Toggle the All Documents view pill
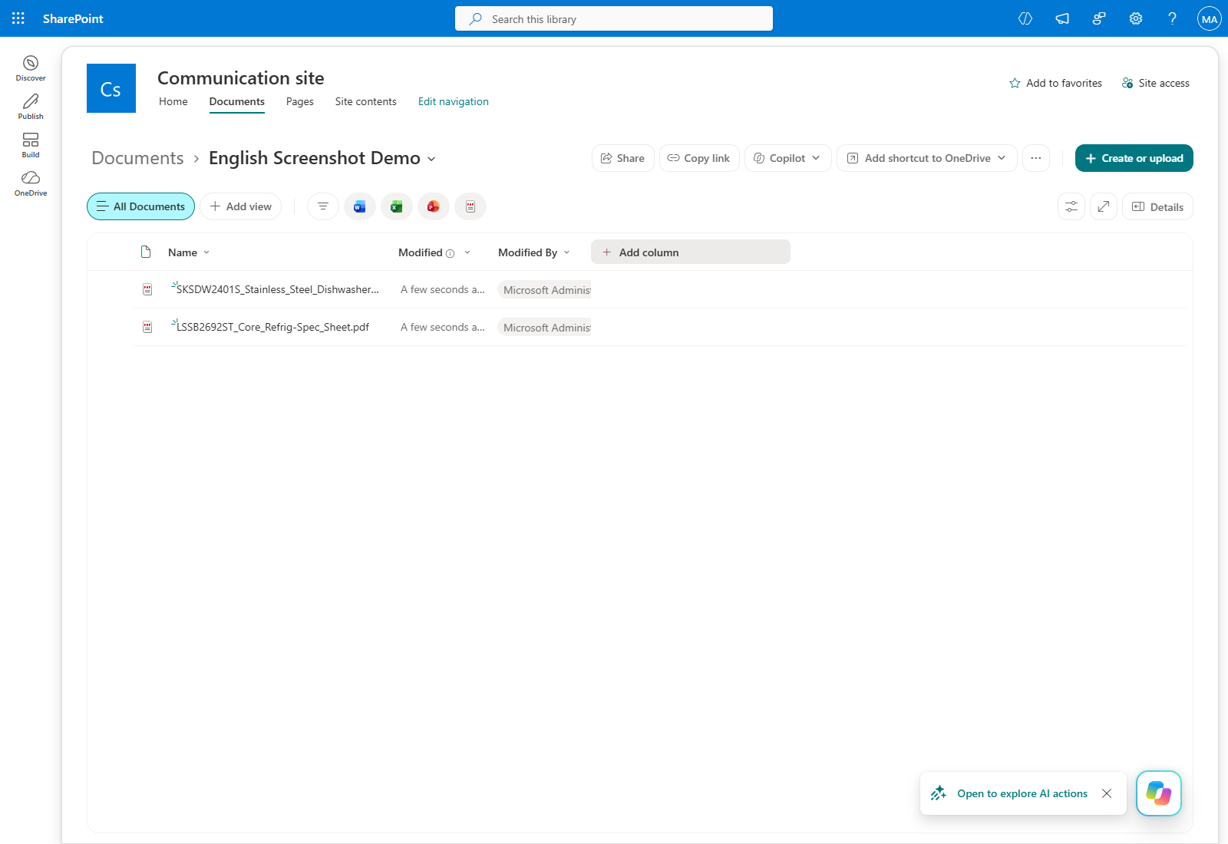The image size is (1228, 844). click(141, 206)
